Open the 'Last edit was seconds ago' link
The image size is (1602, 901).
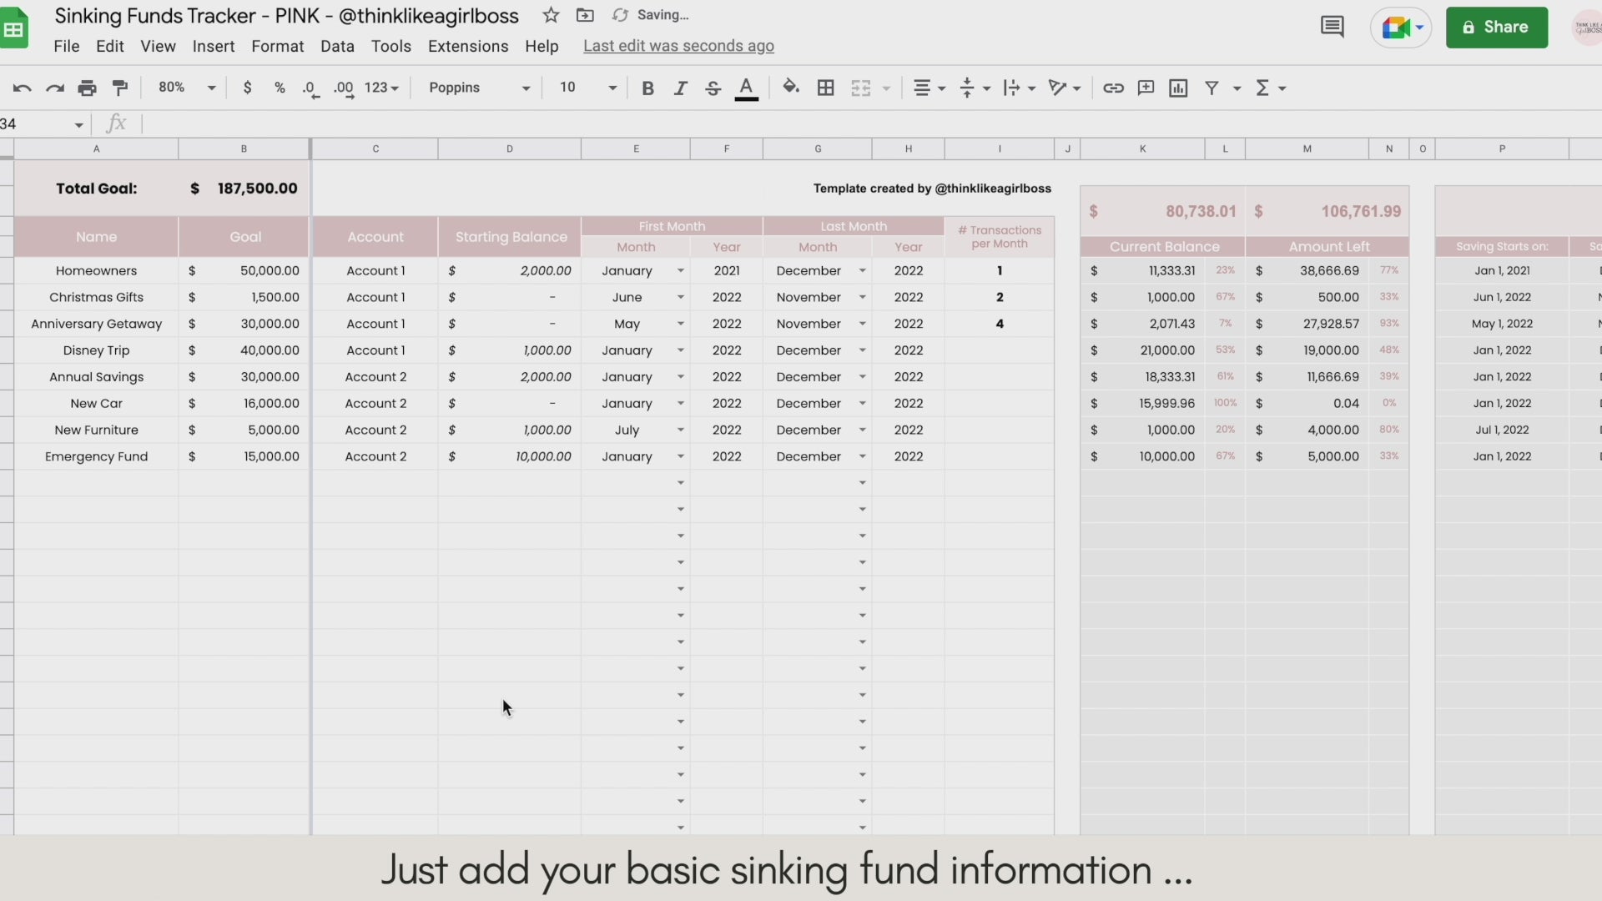[678, 47]
